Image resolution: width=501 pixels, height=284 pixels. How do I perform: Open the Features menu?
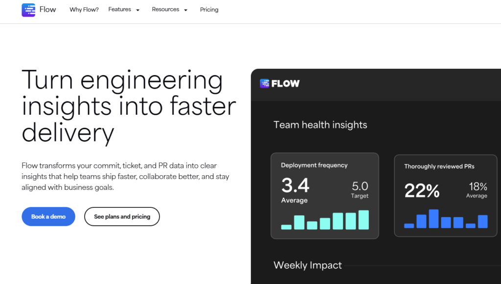click(x=119, y=10)
